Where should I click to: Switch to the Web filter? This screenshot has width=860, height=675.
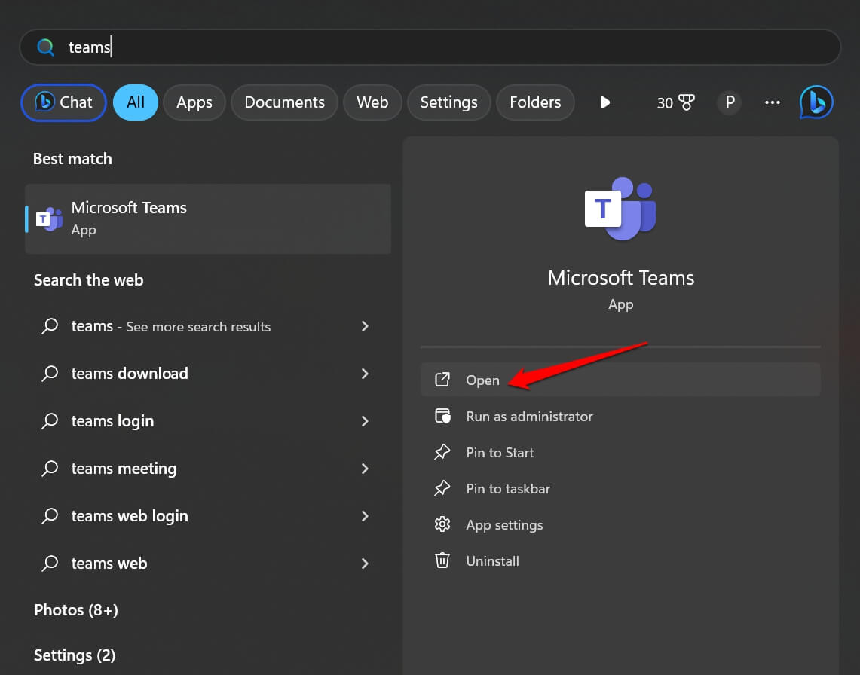coord(372,102)
